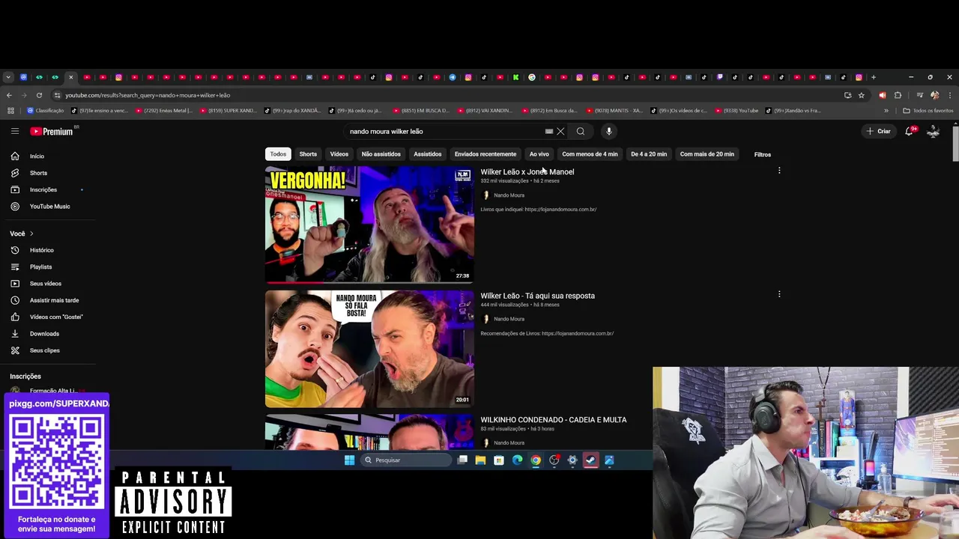Select Enviados recentemente filter chip
959x539 pixels.
(x=485, y=154)
